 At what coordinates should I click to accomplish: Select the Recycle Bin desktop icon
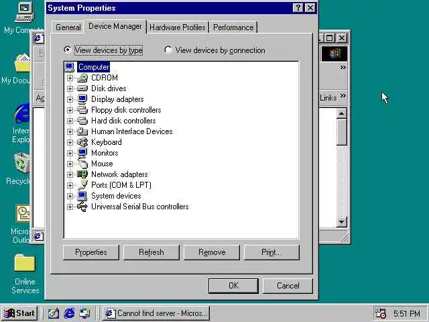click(22, 164)
